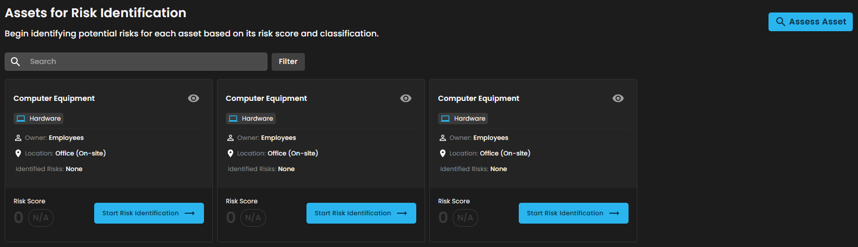Open the Filter options
Viewport: 858px width, 247px height.
(x=288, y=61)
